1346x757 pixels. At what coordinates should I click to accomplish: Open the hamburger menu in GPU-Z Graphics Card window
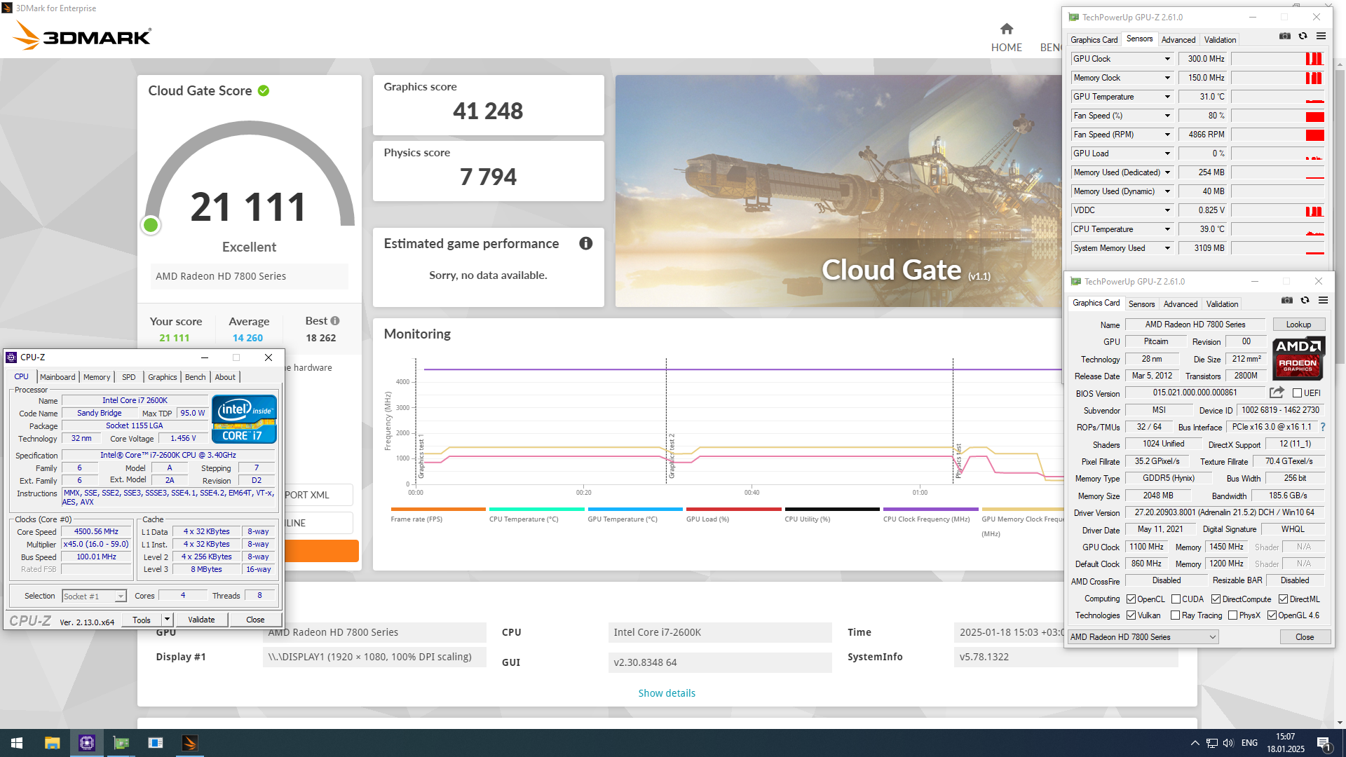tap(1323, 300)
